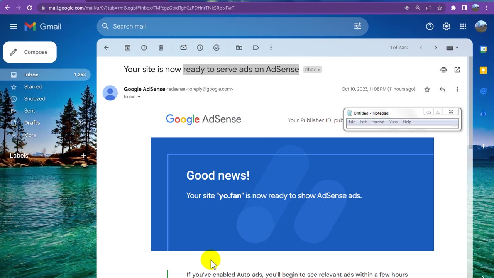
Task: Click the Gmail logo
Action: (43, 26)
